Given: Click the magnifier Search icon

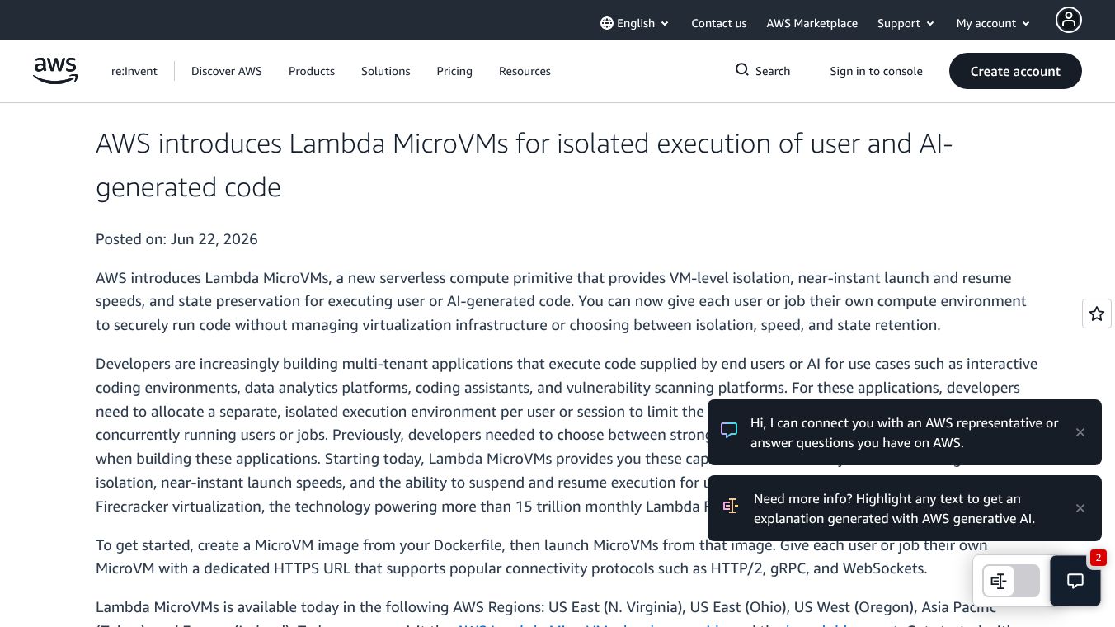Looking at the screenshot, I should [x=742, y=70].
